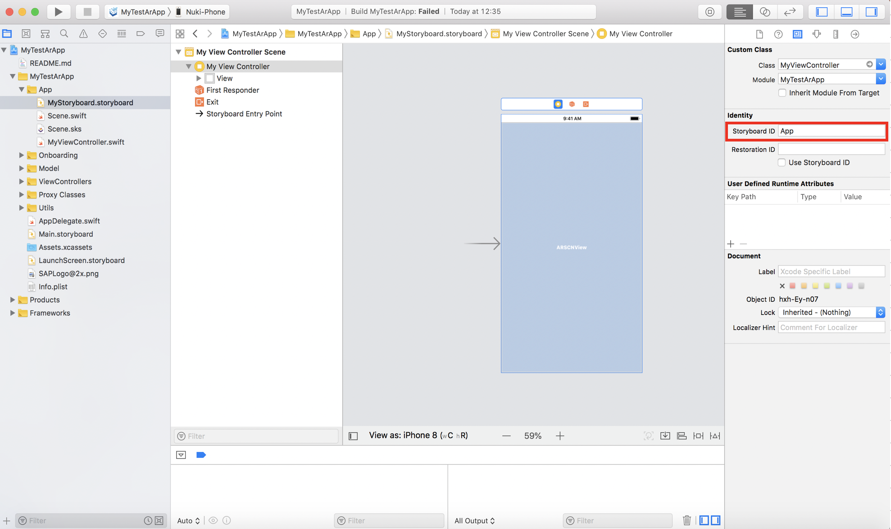
Task: Open the Class combo box dropdown arrow
Action: coord(881,65)
